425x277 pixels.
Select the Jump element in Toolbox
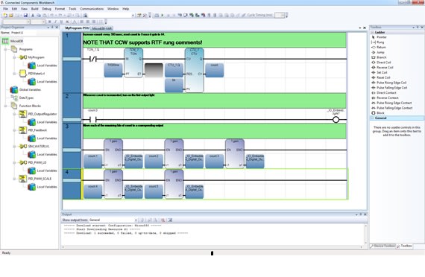378,52
